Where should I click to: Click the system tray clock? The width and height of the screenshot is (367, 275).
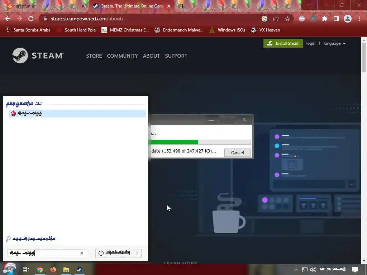tap(333, 269)
